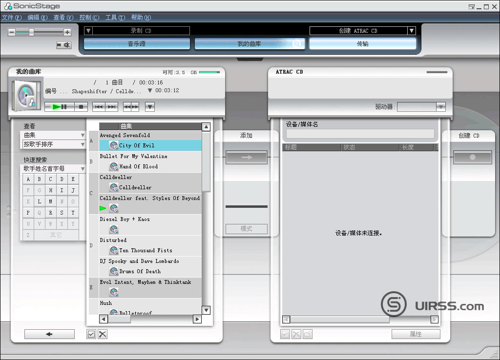Filter artists by letter C

tap(50, 179)
